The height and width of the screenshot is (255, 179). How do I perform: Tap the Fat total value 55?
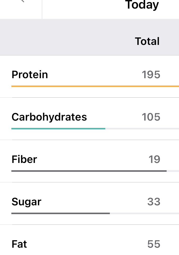154,244
